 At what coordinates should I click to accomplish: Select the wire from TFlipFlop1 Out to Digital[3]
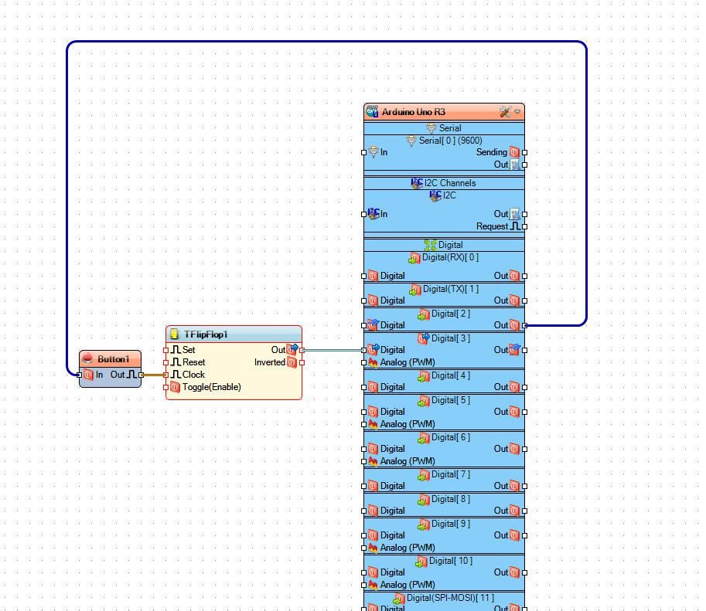333,350
